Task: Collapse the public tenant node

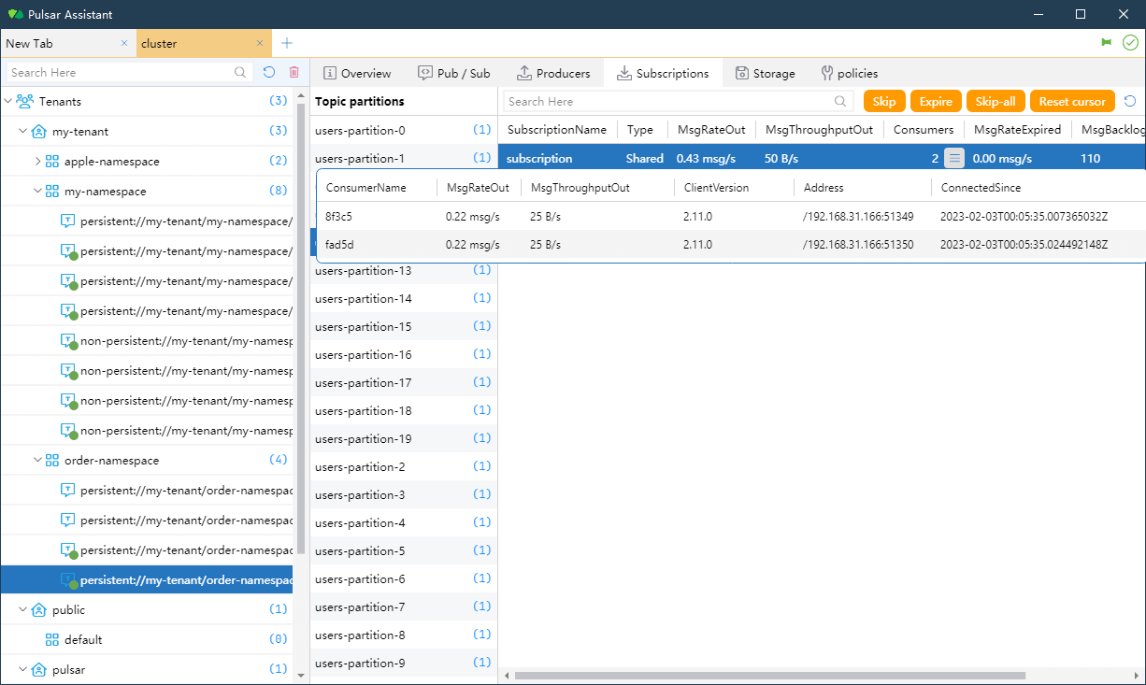Action: pyautogui.click(x=21, y=609)
